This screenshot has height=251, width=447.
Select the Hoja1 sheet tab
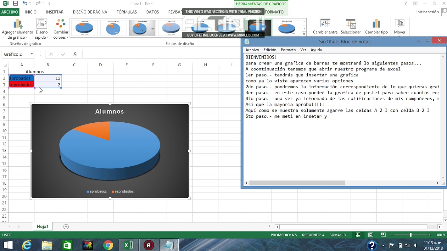[x=43, y=227]
